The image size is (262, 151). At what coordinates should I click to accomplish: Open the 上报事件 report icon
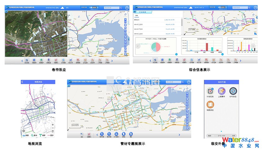click(222, 91)
